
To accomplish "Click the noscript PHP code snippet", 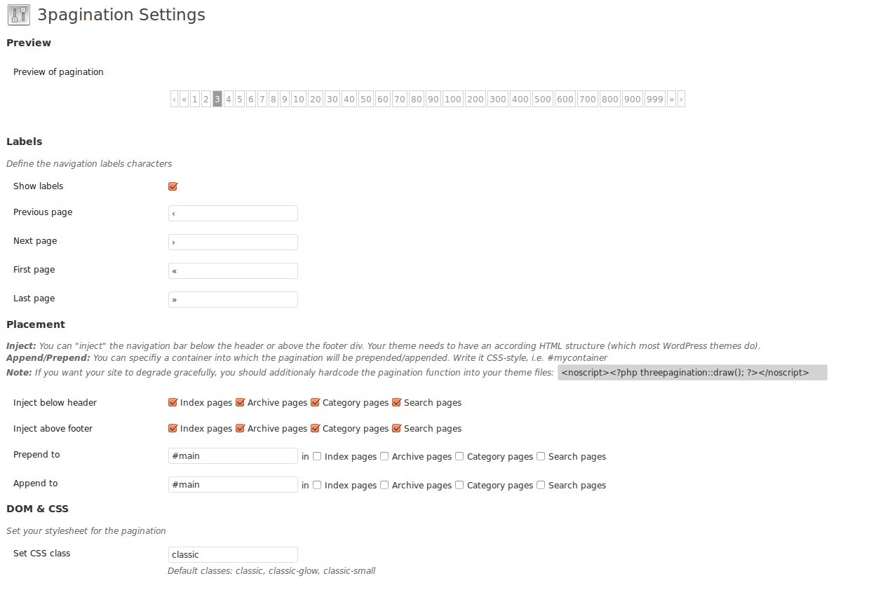I will 692,373.
